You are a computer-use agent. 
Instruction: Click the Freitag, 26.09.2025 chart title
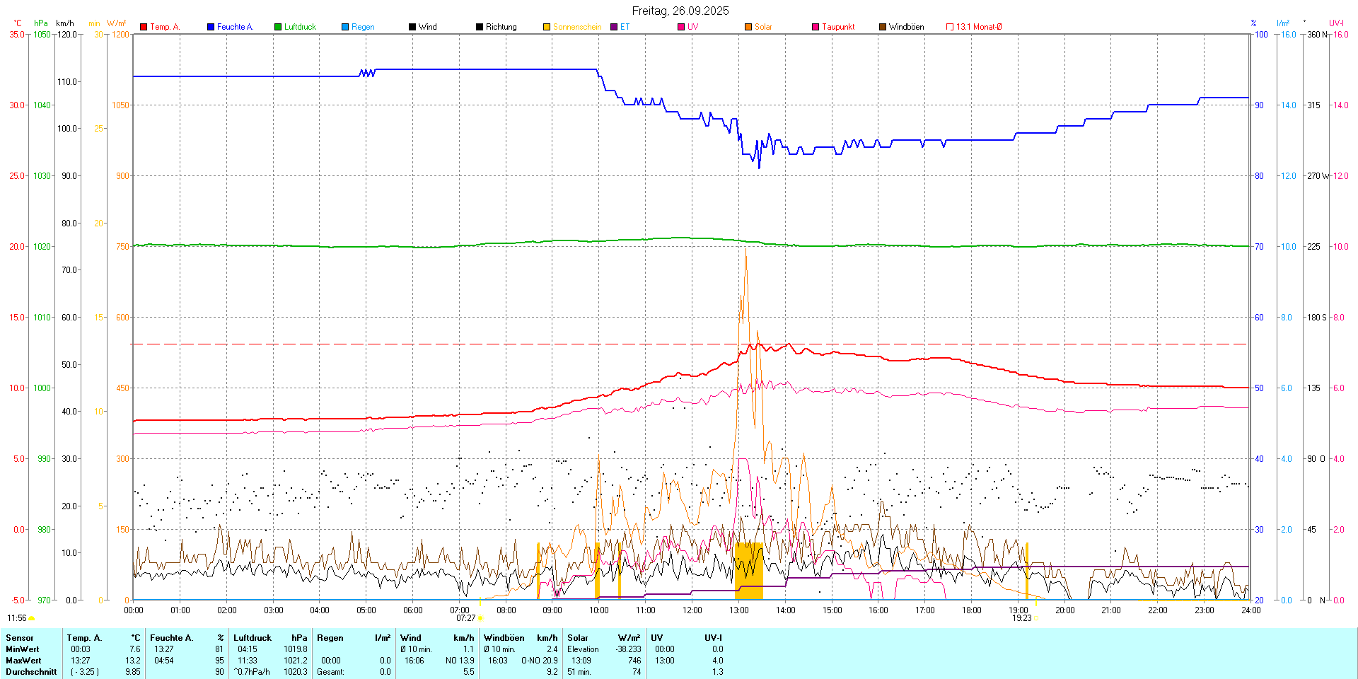pos(680,11)
